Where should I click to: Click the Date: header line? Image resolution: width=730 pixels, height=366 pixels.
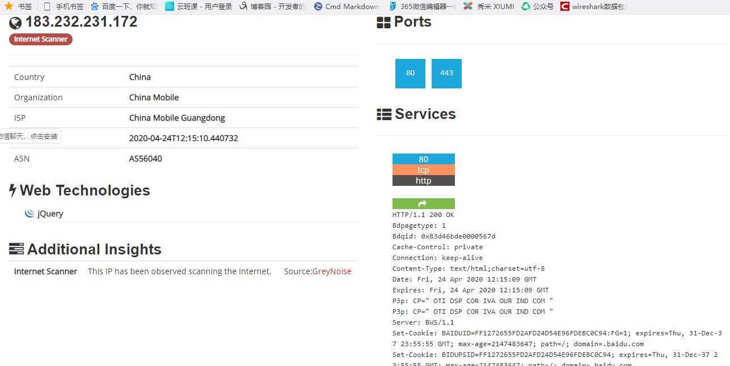click(x=464, y=279)
